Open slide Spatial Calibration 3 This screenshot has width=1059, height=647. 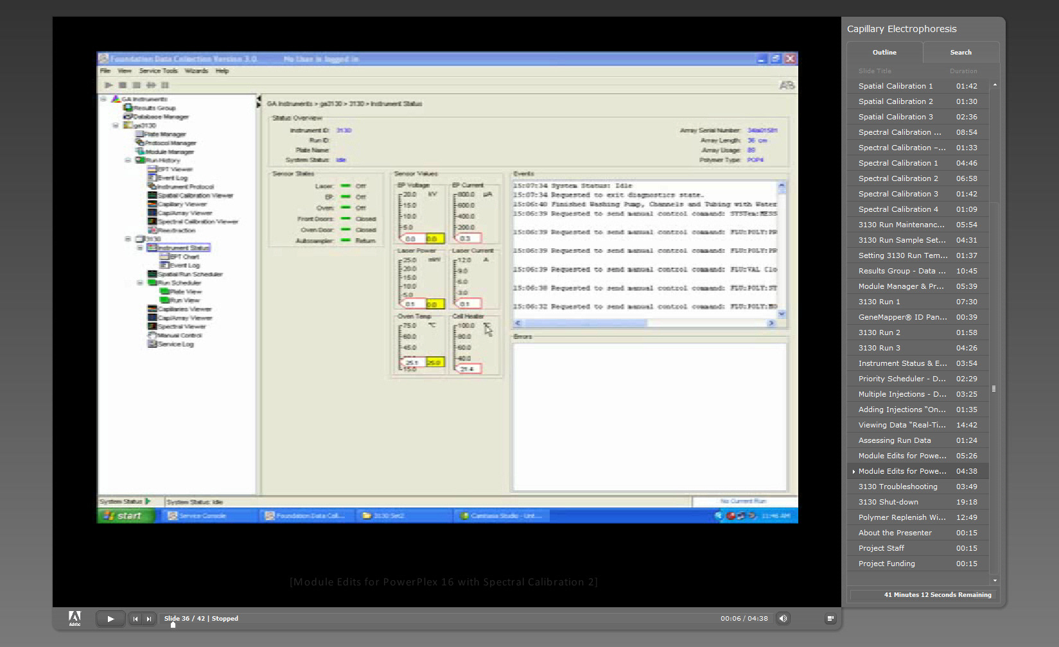pos(918,117)
